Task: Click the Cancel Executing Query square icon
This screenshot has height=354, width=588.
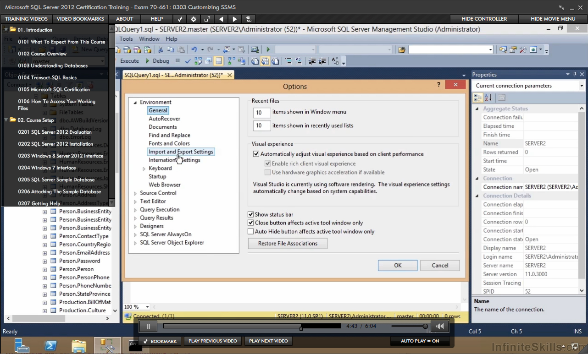Action: 178,61
